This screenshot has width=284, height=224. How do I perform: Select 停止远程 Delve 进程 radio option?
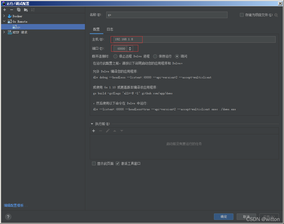point(115,56)
